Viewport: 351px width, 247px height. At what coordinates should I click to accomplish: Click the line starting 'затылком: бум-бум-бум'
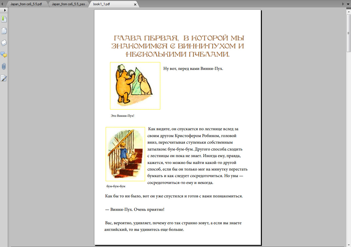click(x=195, y=149)
